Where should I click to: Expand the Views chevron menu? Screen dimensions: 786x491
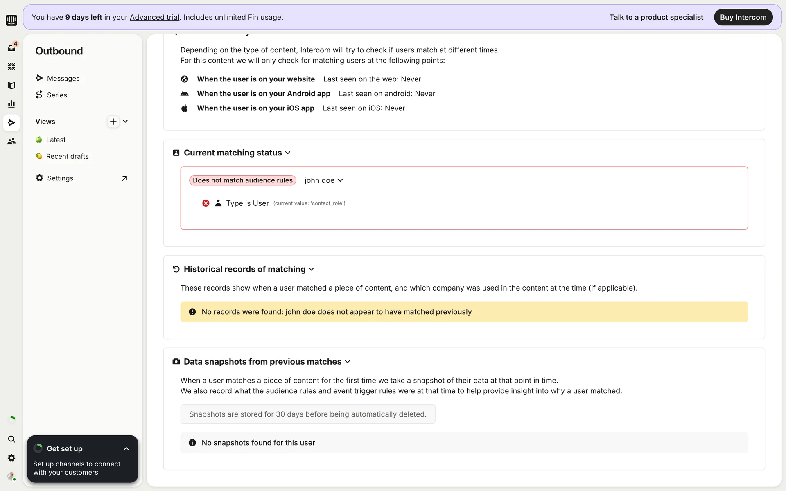[125, 122]
